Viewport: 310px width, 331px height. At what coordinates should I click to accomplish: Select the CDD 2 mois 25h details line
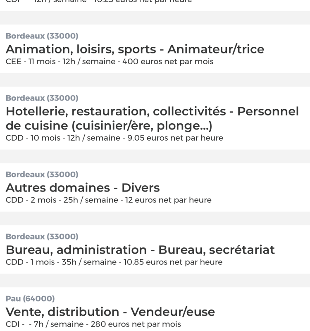(108, 200)
